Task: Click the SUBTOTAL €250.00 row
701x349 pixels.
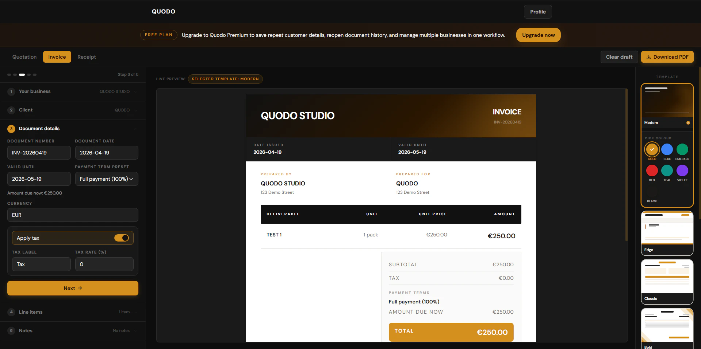Action: coord(451,265)
